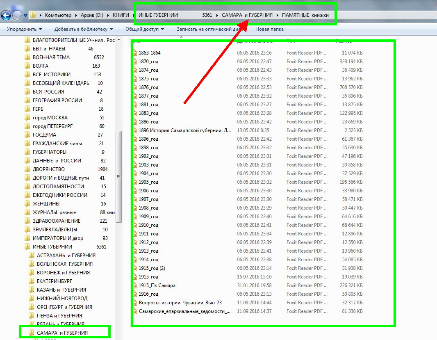Click the PDF icon for 1915_Пк Самара
This screenshot has width=437, height=340.
click(134, 285)
